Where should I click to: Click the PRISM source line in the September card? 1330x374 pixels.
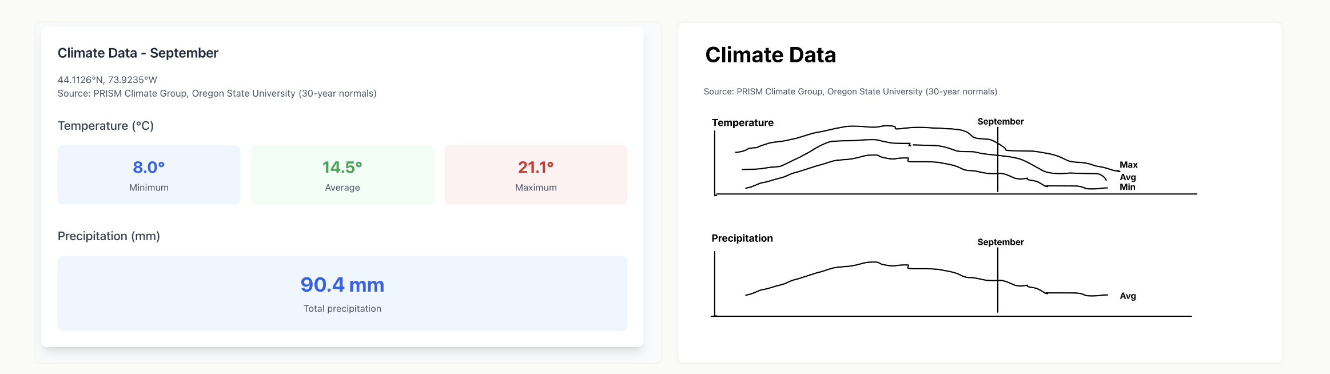point(217,93)
